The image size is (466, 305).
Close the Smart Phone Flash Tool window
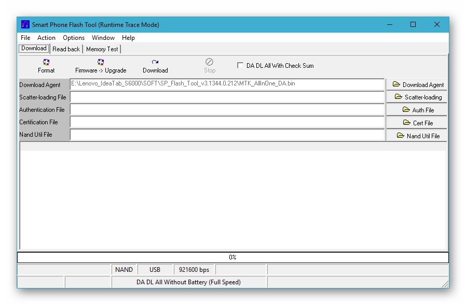click(x=437, y=25)
